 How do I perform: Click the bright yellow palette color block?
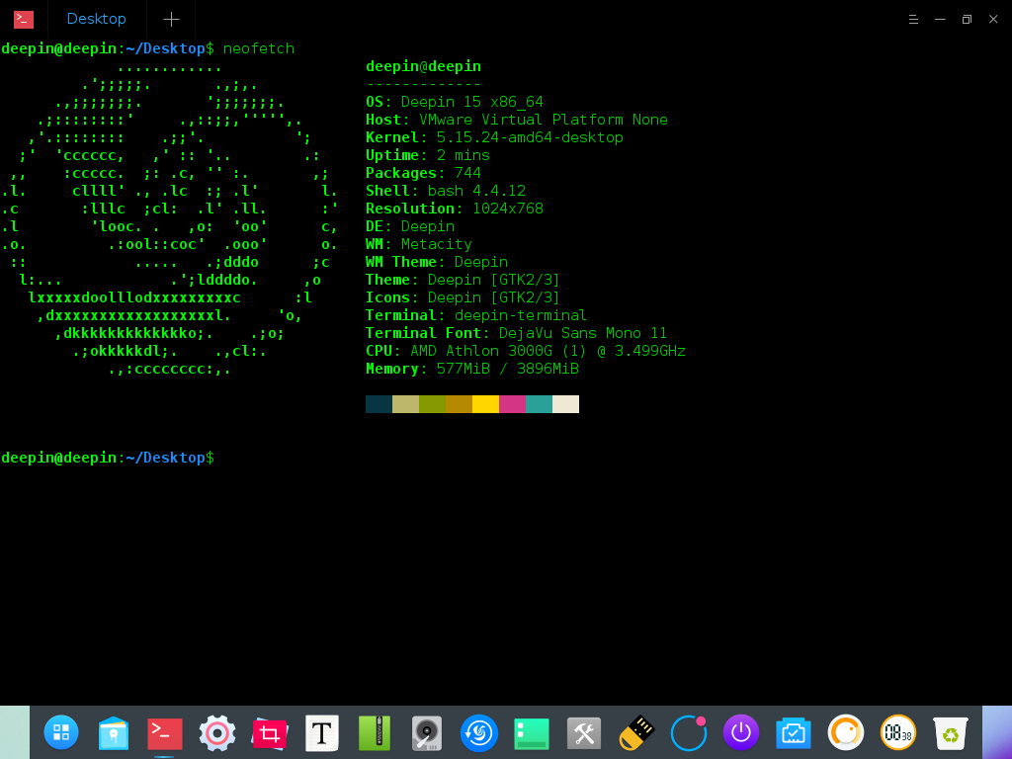[x=485, y=404]
